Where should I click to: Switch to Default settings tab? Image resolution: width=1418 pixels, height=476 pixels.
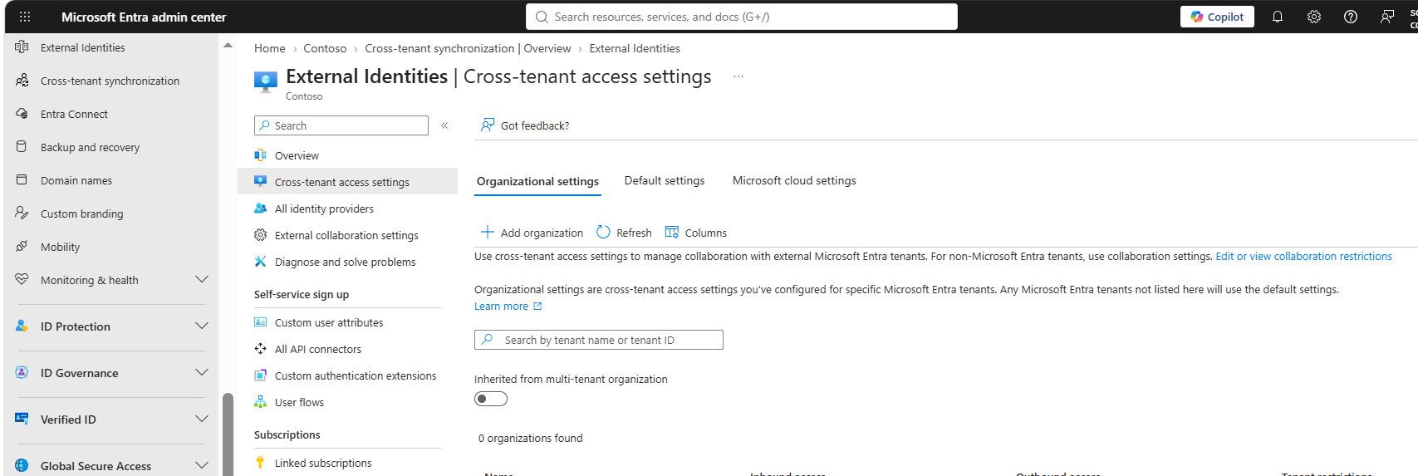[665, 181]
